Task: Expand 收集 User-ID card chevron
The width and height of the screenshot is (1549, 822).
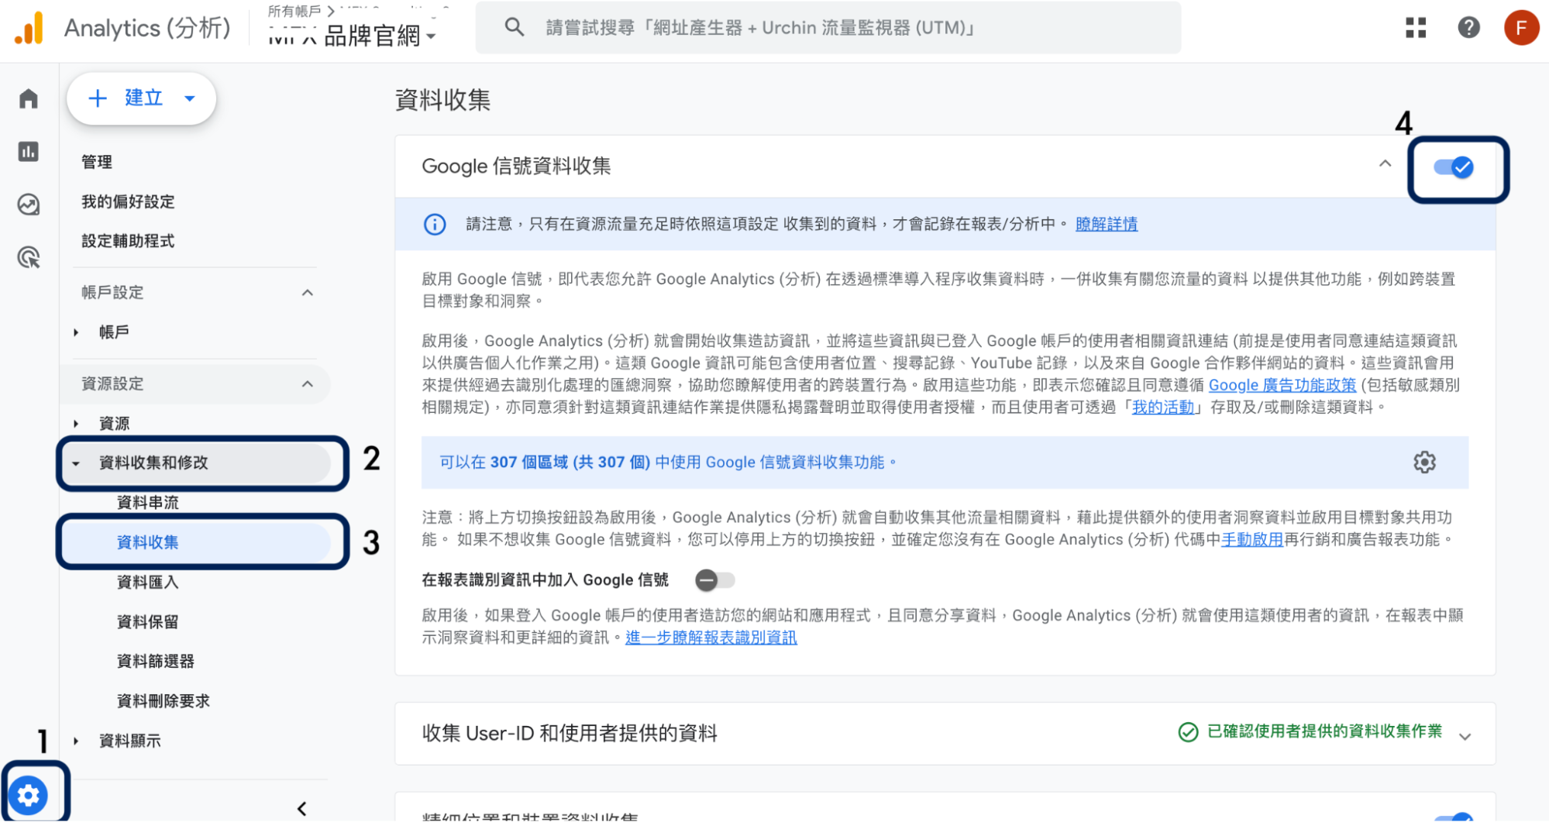Action: point(1465,736)
